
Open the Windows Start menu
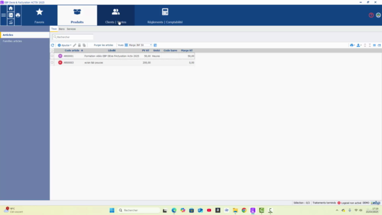tap(112, 210)
